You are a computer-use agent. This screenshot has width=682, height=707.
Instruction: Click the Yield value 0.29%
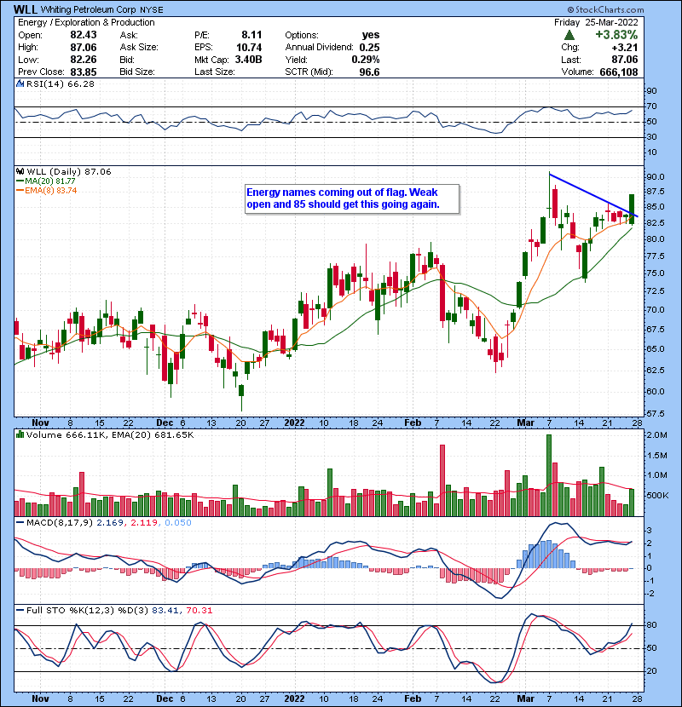click(366, 60)
